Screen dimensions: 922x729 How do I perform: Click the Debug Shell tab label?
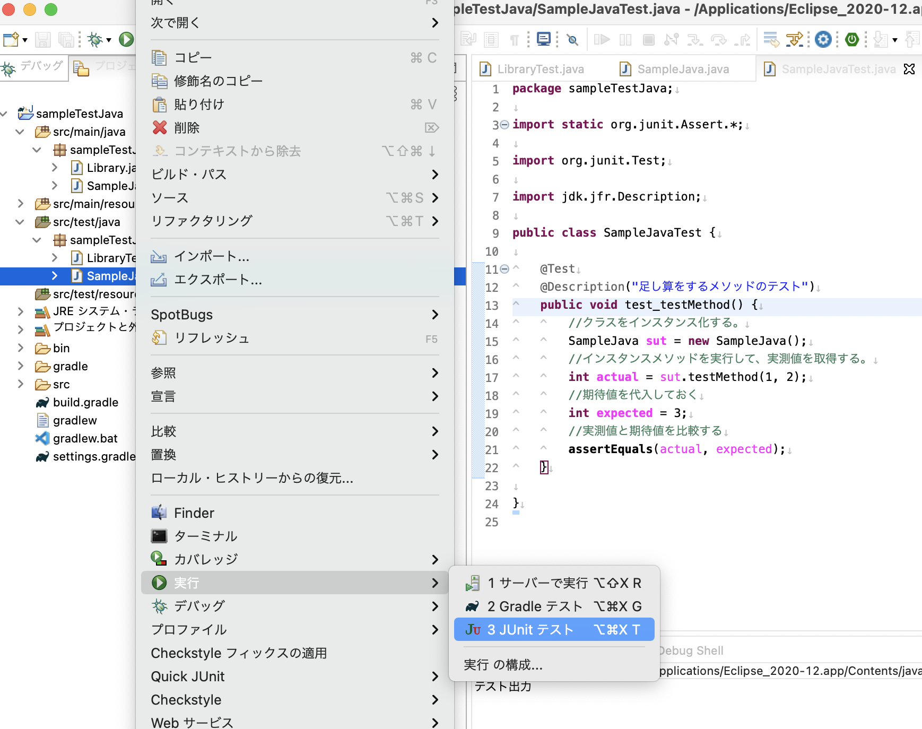pyautogui.click(x=691, y=650)
